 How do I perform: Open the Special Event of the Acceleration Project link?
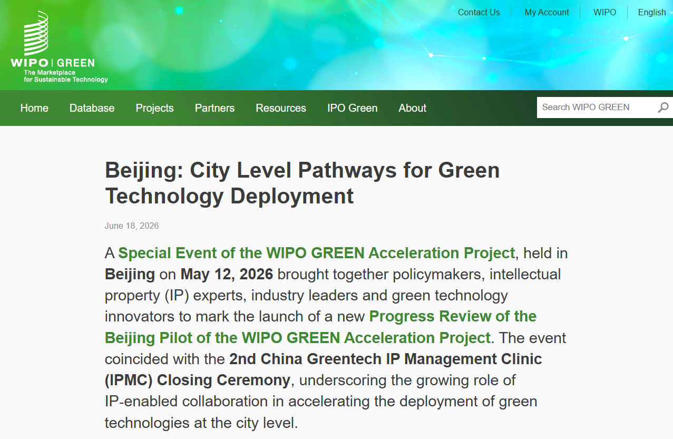(316, 253)
